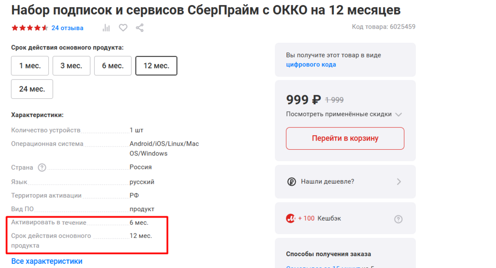Viewport: 496px width, 268px height.
Task: Add product to favorites via heart icon
Action: 123,28
